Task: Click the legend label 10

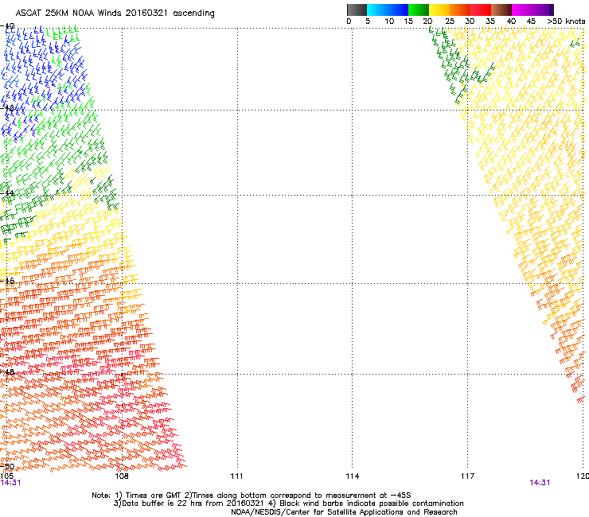Action: point(389,21)
